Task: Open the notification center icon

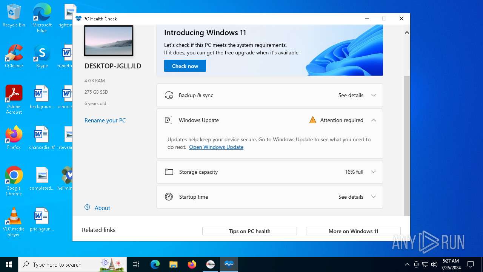Action: (471, 264)
